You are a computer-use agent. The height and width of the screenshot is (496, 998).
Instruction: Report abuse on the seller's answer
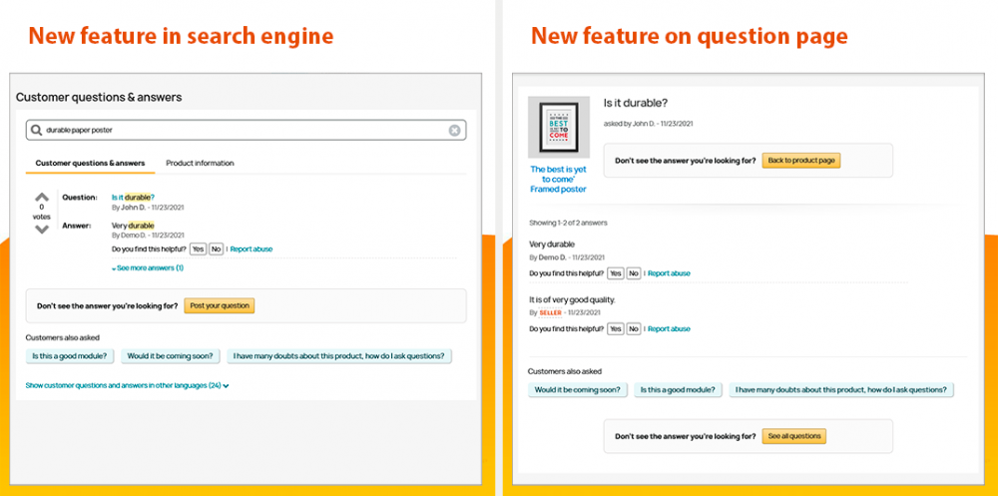tap(669, 328)
